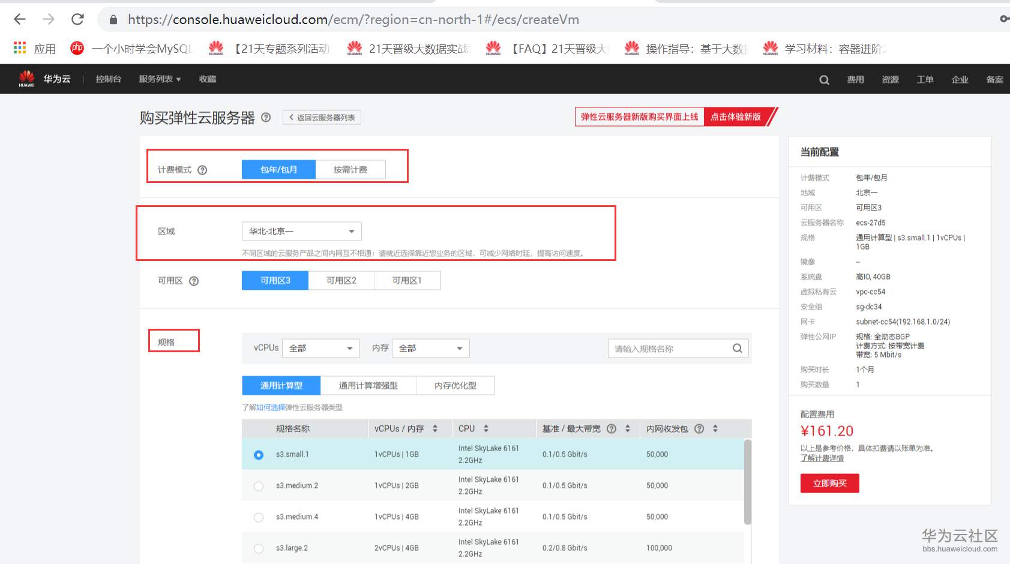Open 收藏 in top navigation
Screen dimensions: 1010x564
[x=208, y=79]
